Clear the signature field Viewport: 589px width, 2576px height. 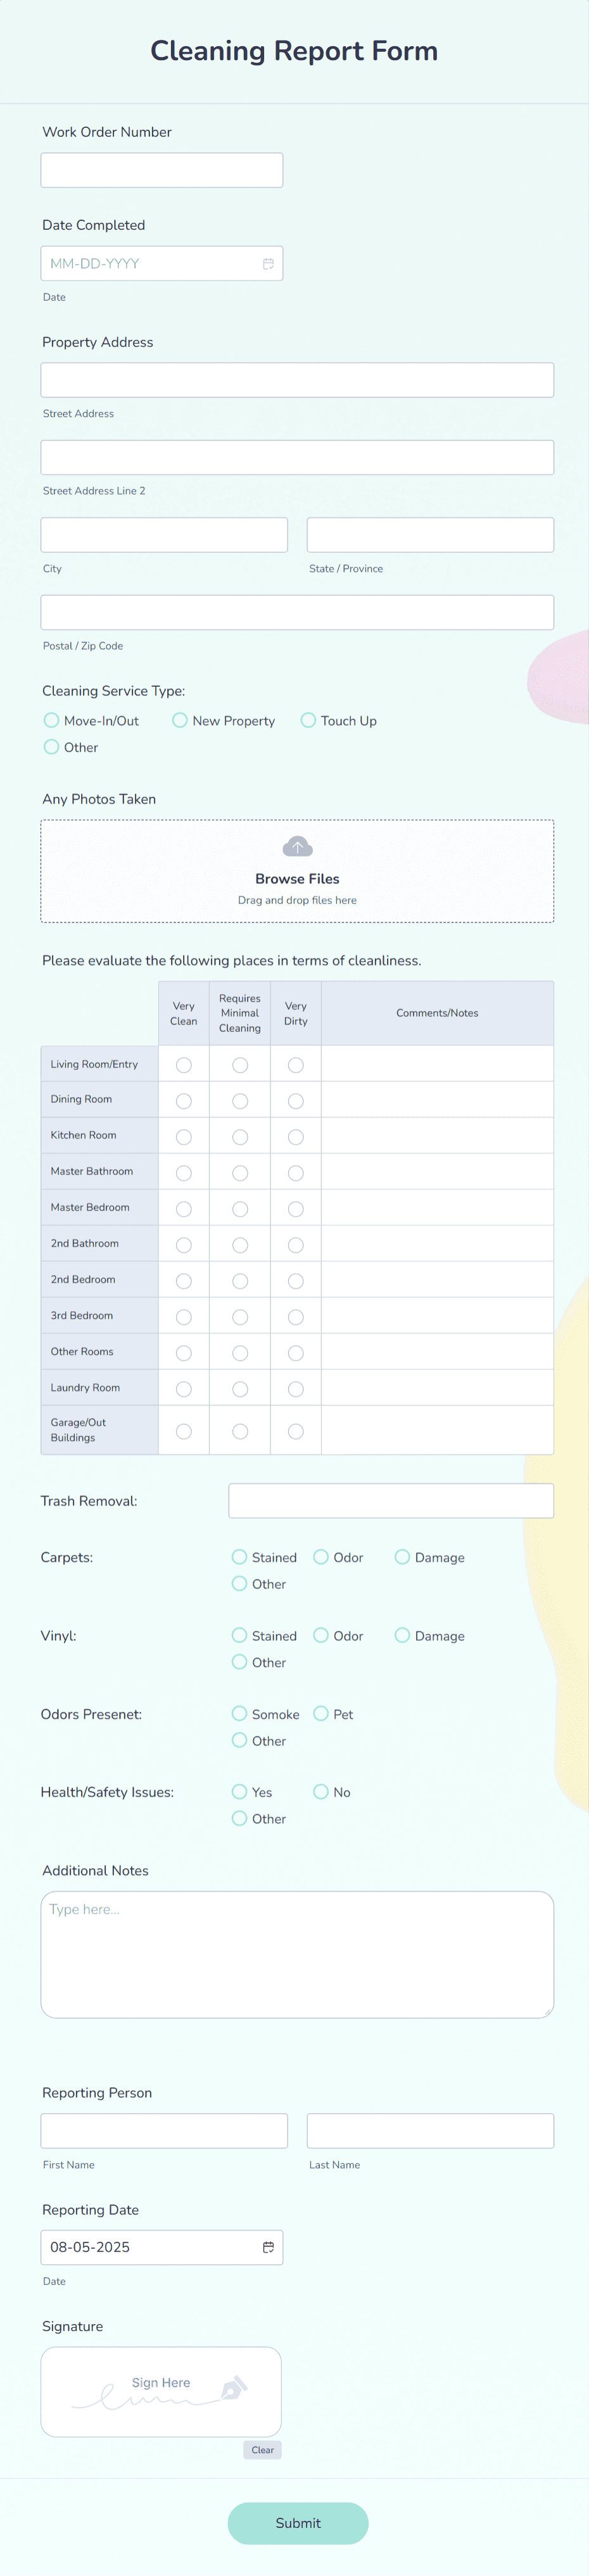pos(262,2449)
